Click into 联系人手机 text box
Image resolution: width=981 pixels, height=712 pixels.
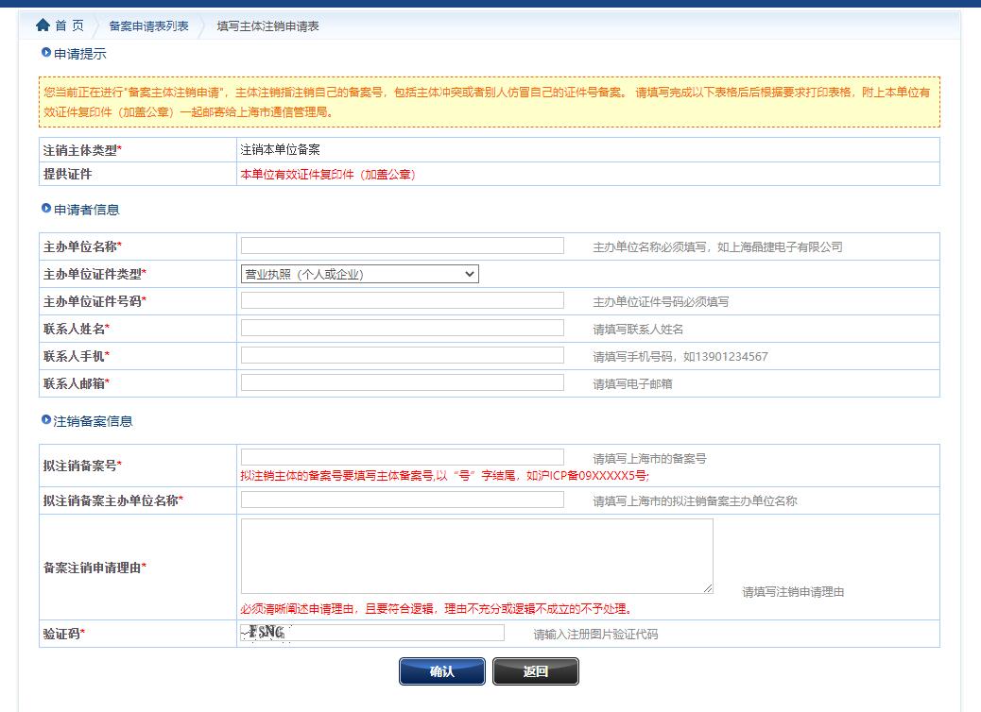click(402, 356)
